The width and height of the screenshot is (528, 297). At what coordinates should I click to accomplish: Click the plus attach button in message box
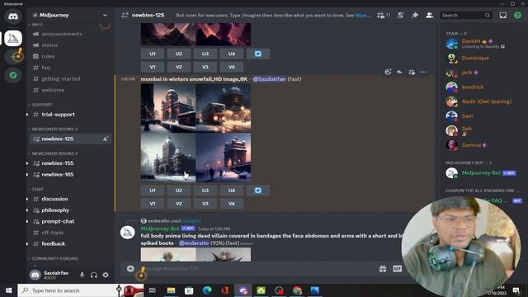click(x=130, y=268)
